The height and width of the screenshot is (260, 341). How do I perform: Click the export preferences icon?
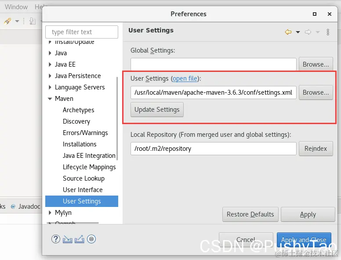pos(80,239)
